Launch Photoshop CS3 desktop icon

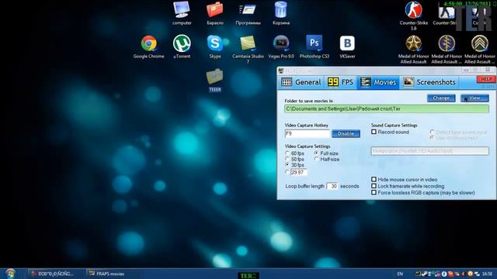tap(315, 46)
